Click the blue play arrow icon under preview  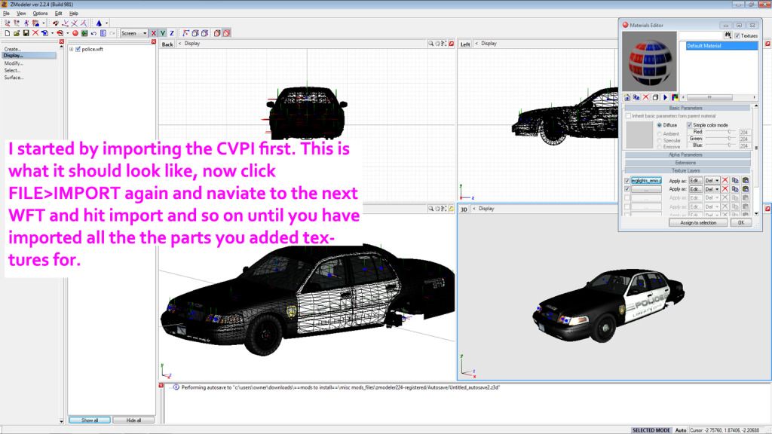pyautogui.click(x=665, y=97)
